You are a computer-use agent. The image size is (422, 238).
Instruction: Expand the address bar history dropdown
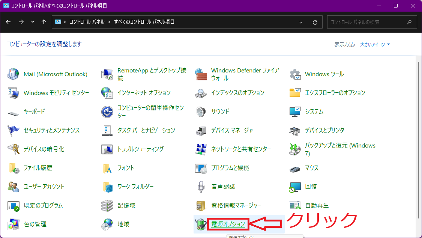pos(301,22)
